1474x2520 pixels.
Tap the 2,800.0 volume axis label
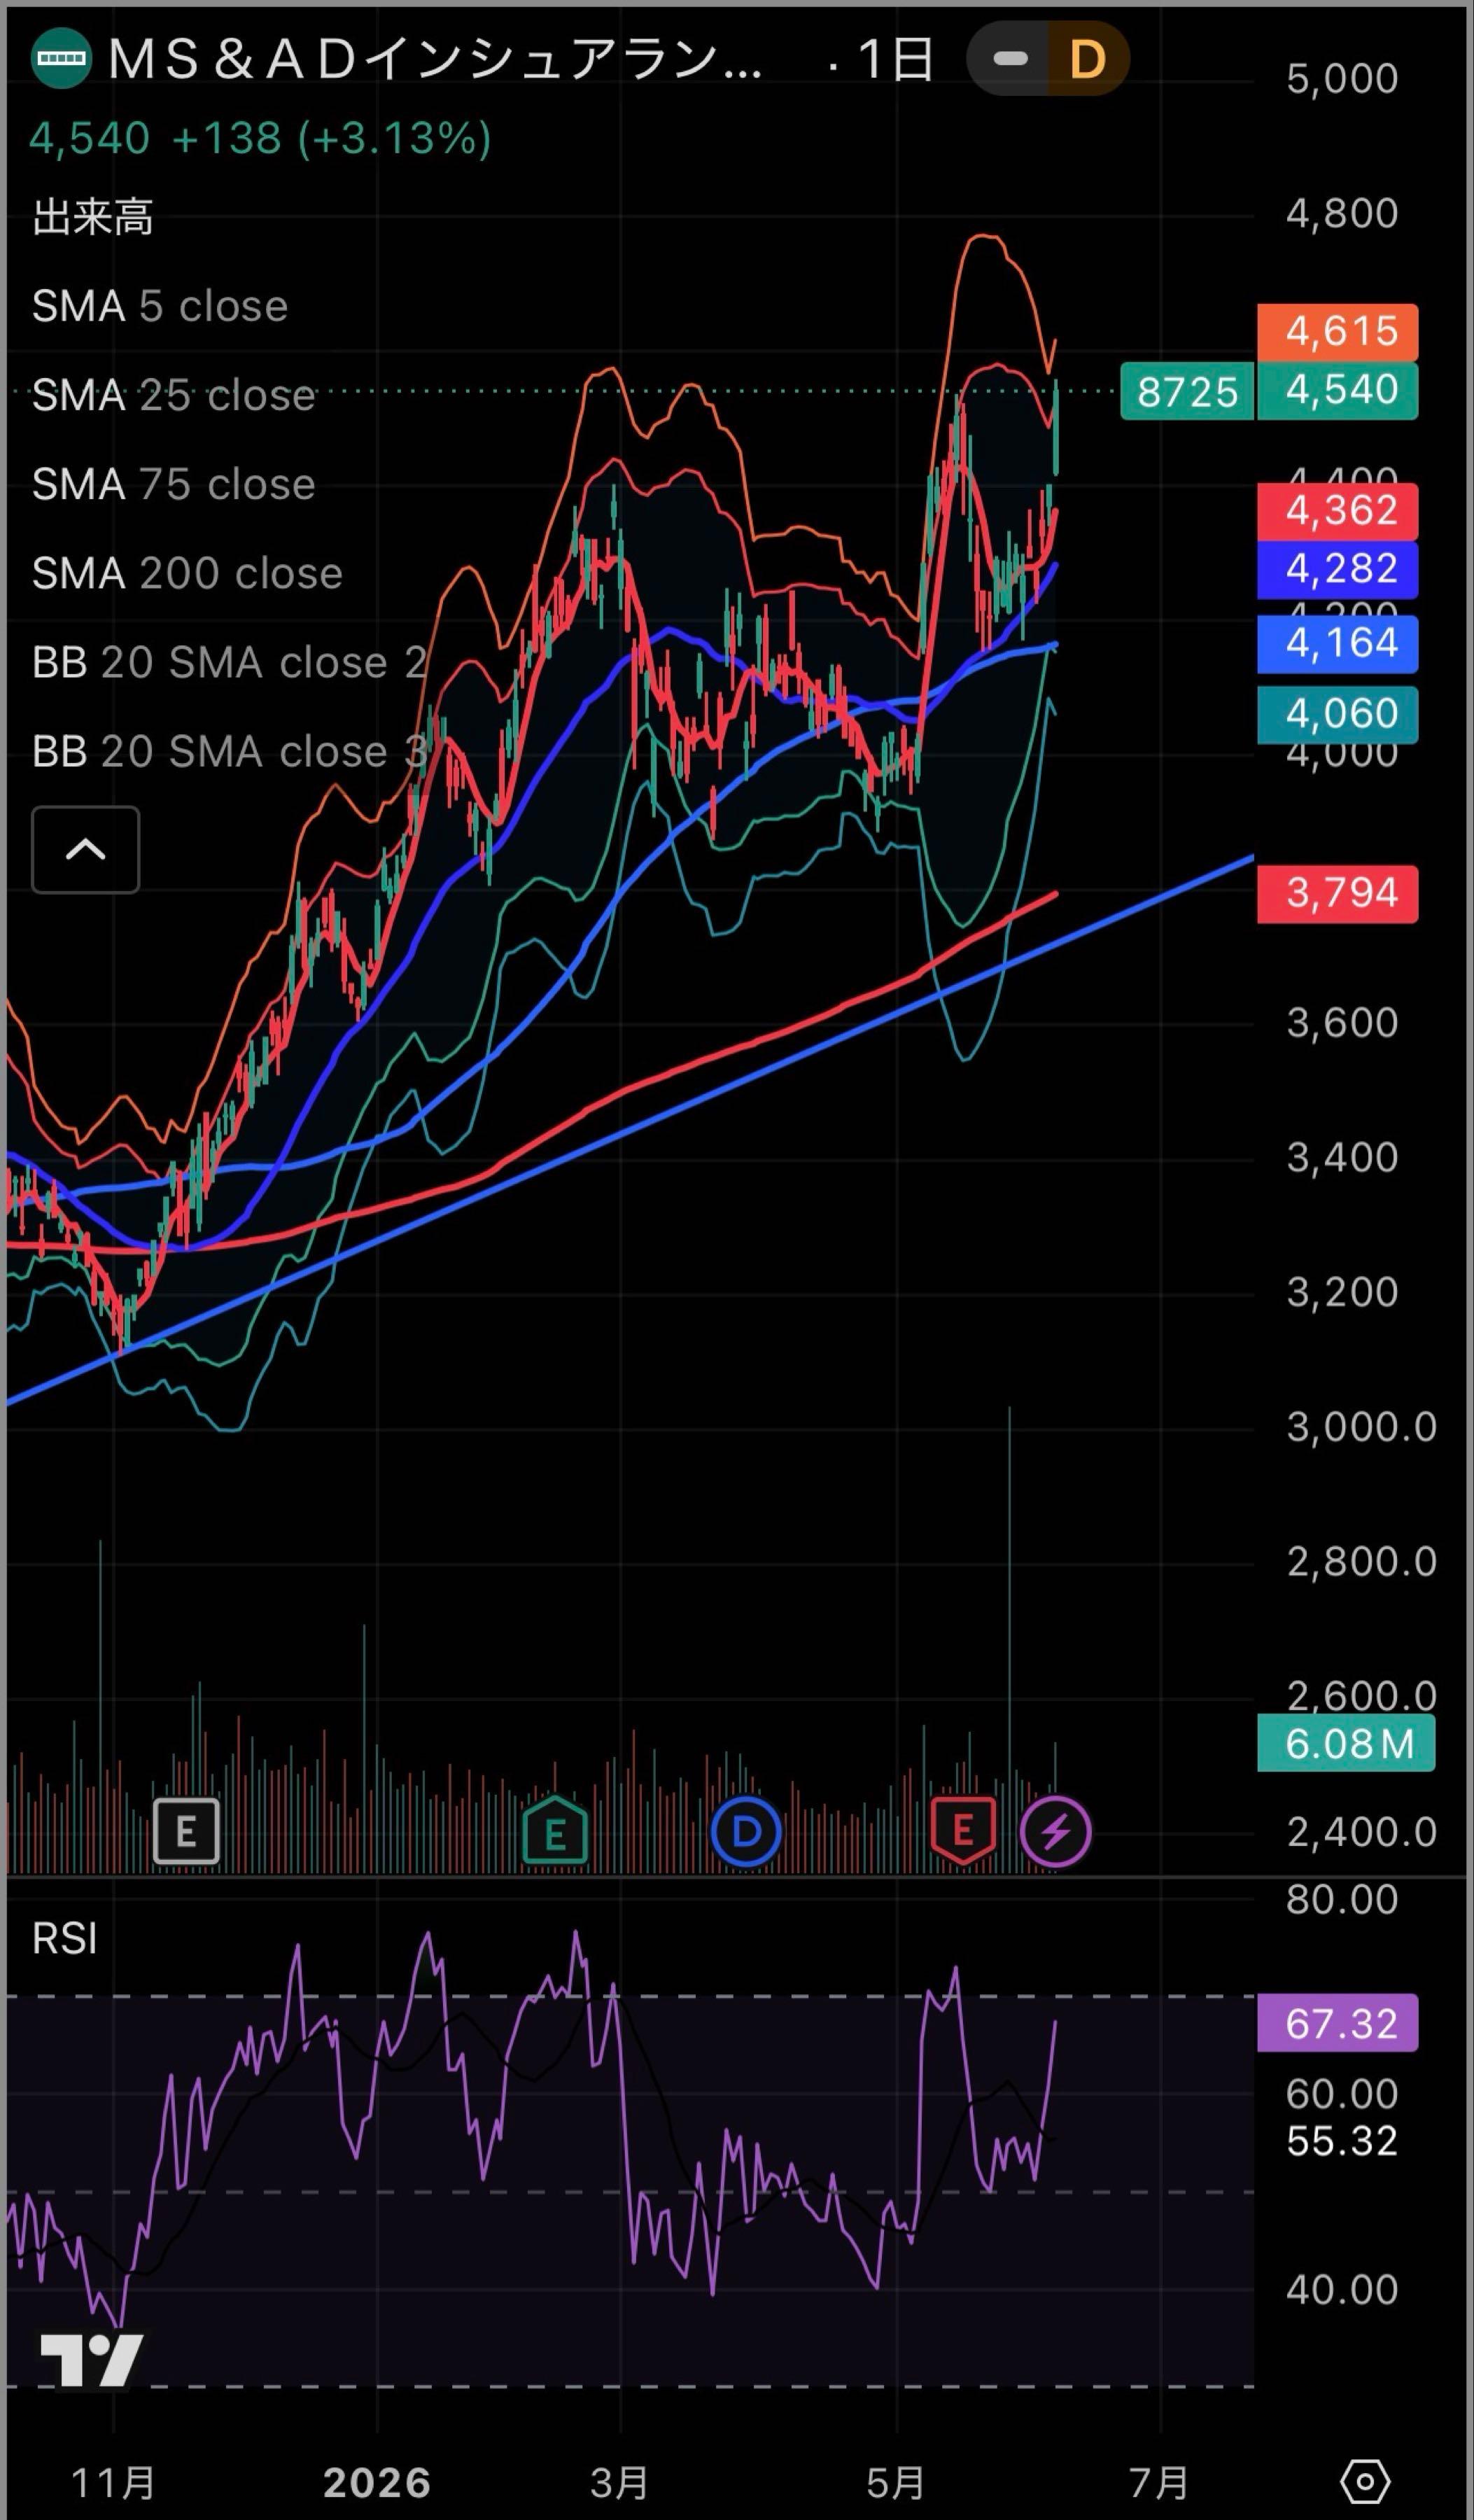point(1362,1561)
